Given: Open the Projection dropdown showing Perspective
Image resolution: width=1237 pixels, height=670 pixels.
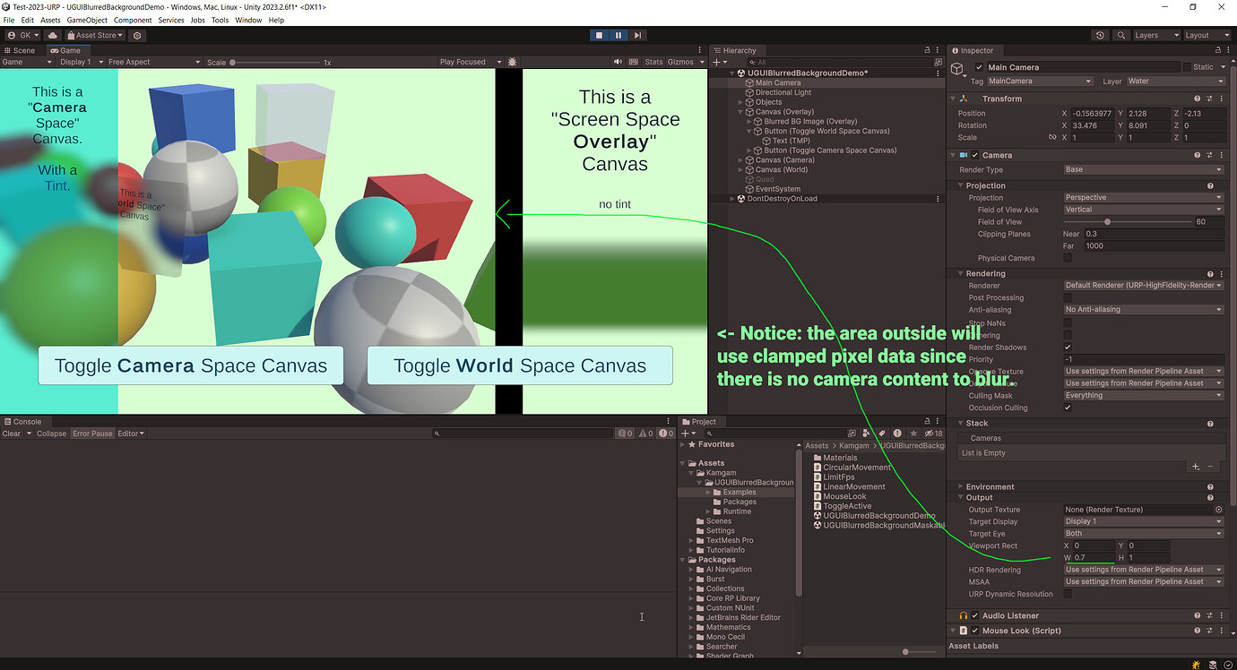Looking at the screenshot, I should [x=1143, y=196].
